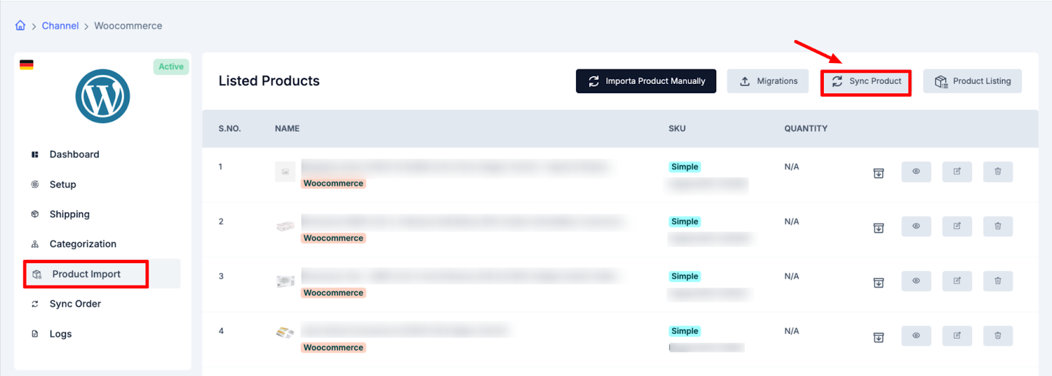This screenshot has width=1052, height=376.
Task: Click product thumbnail in row 4
Action: (285, 333)
